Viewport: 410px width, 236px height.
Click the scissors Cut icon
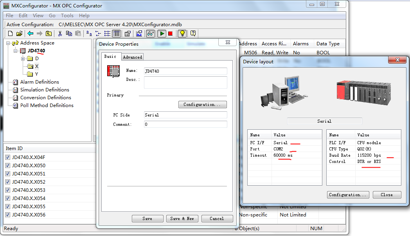tap(60, 34)
